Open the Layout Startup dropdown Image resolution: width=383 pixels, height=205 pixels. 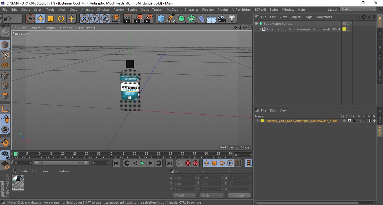(358, 10)
